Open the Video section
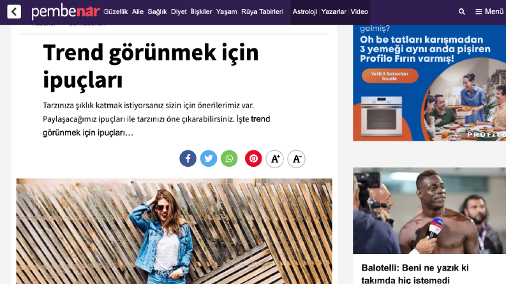506x284 pixels. click(359, 11)
